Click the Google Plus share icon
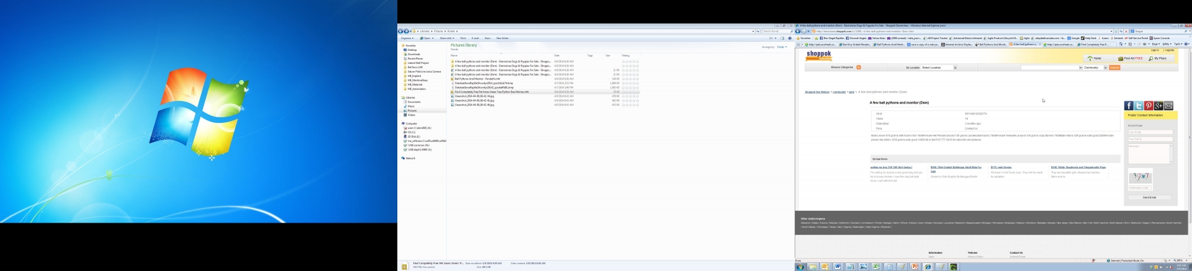The width and height of the screenshot is (1192, 271). [1158, 106]
